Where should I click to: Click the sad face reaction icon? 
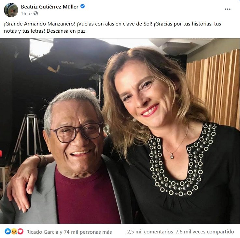pyautogui.click(x=14, y=231)
